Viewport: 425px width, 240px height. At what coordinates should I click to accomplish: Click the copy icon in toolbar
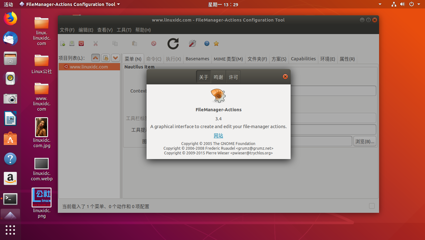click(x=115, y=43)
